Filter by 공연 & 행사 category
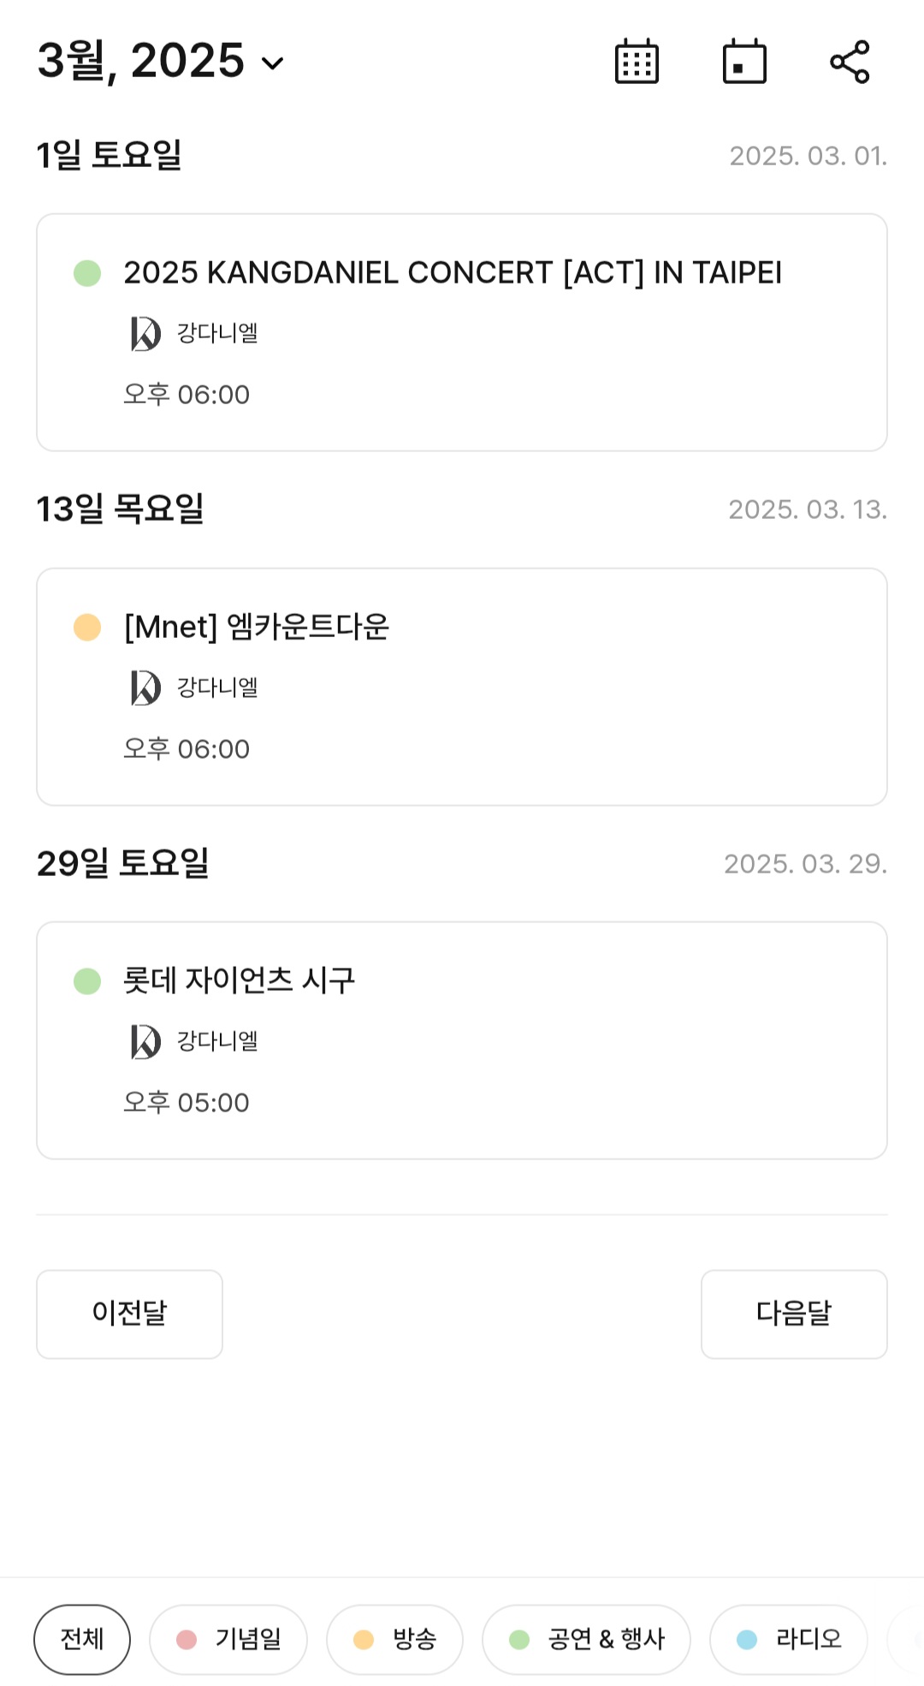The height and width of the screenshot is (1686, 924). click(x=586, y=1639)
